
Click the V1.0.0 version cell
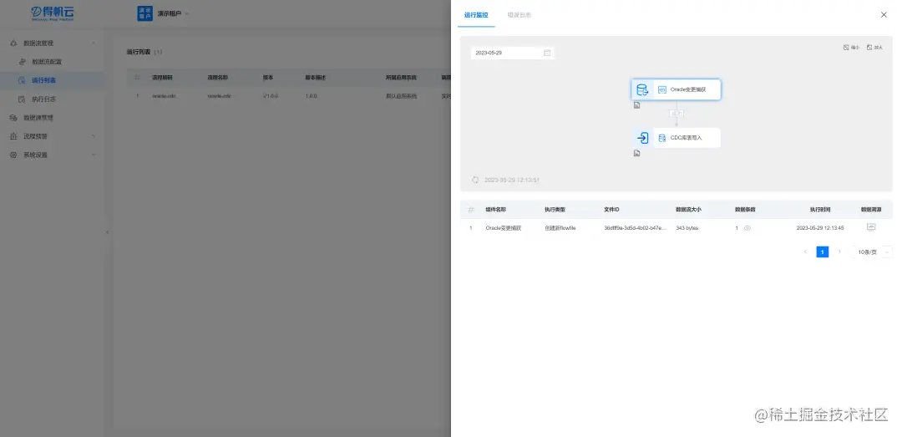click(271, 95)
